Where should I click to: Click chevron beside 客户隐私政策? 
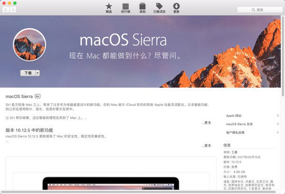[278, 132]
